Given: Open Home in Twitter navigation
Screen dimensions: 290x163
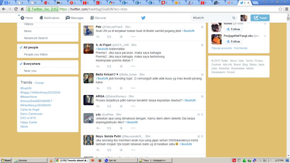Looking at the screenshot, I should (x=26, y=18).
